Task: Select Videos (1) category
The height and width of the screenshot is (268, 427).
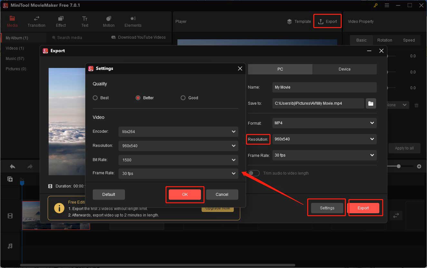Action: coord(15,48)
